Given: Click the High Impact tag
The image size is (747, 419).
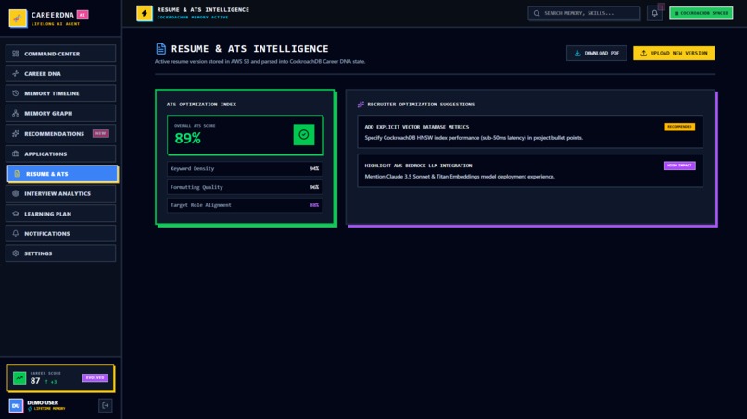Looking at the screenshot, I should (679, 166).
